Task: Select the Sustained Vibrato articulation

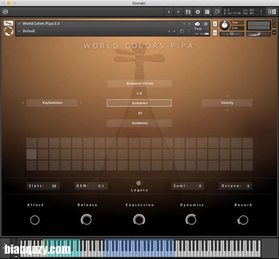Action: pyautogui.click(x=139, y=83)
